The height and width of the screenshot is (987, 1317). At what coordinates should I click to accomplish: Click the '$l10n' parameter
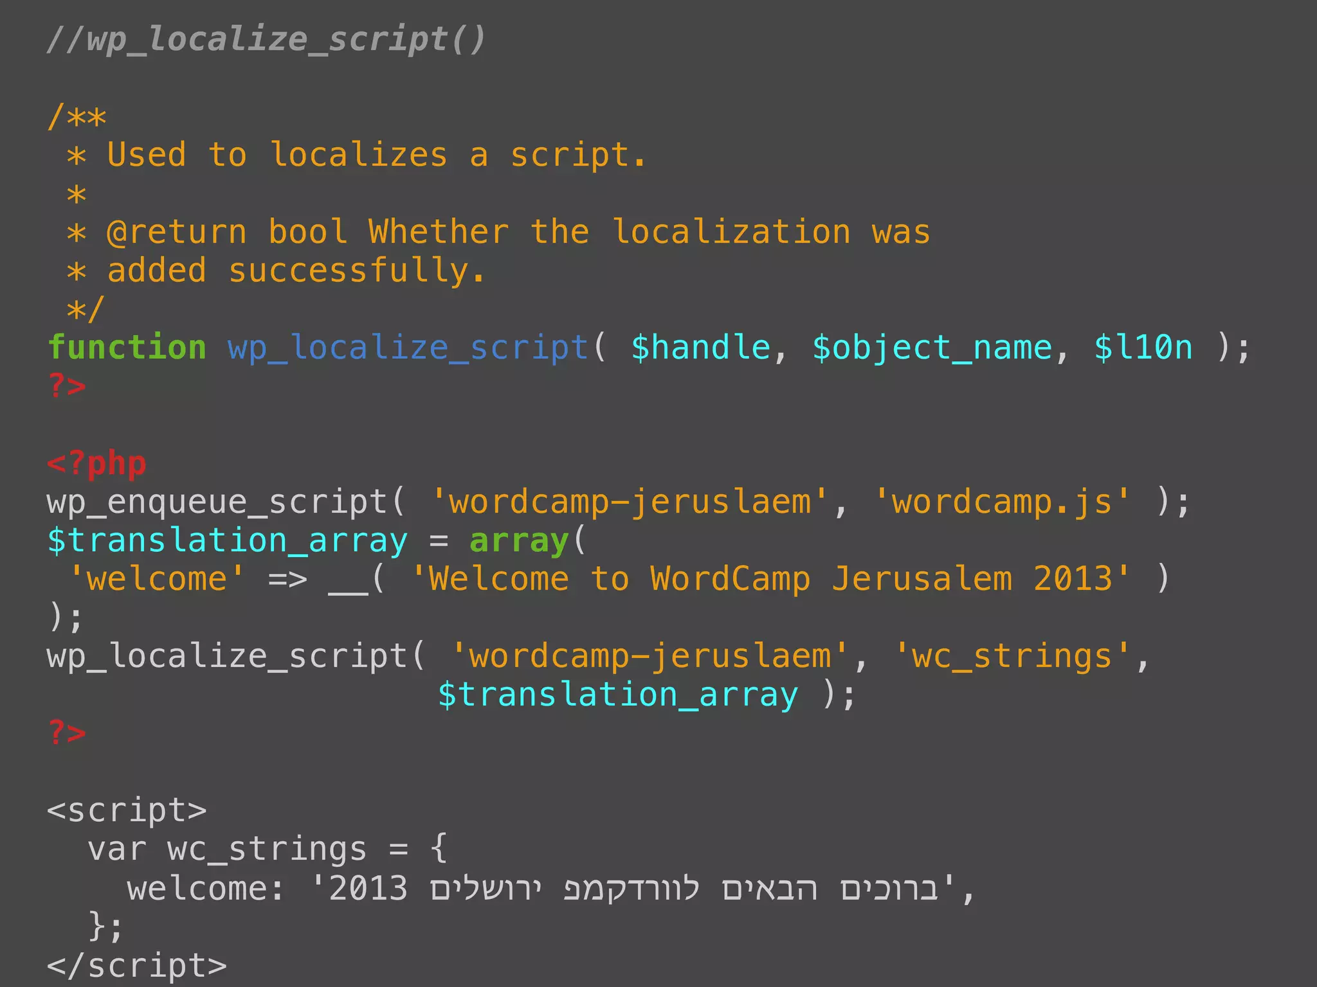[x=1143, y=348]
